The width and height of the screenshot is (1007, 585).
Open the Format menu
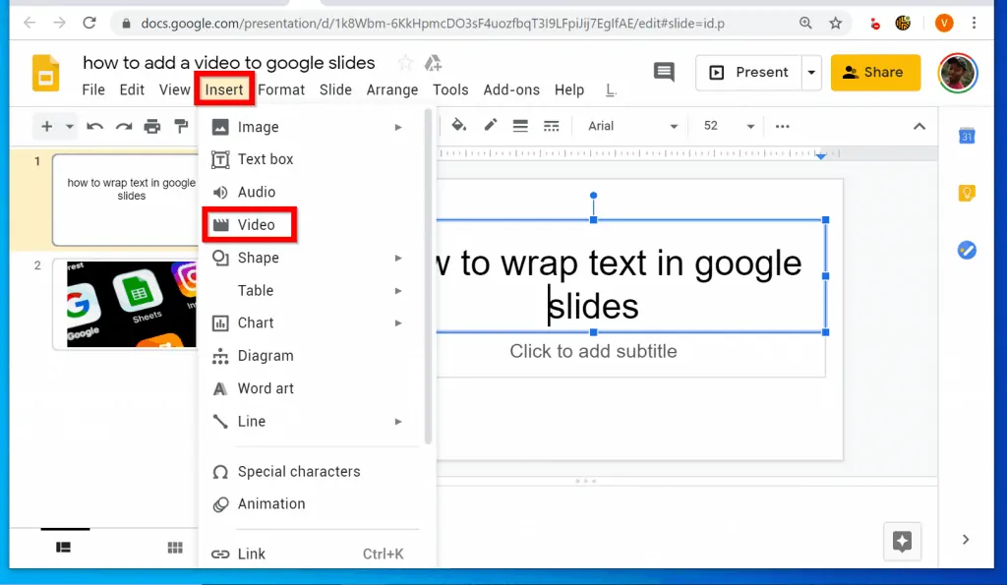281,89
